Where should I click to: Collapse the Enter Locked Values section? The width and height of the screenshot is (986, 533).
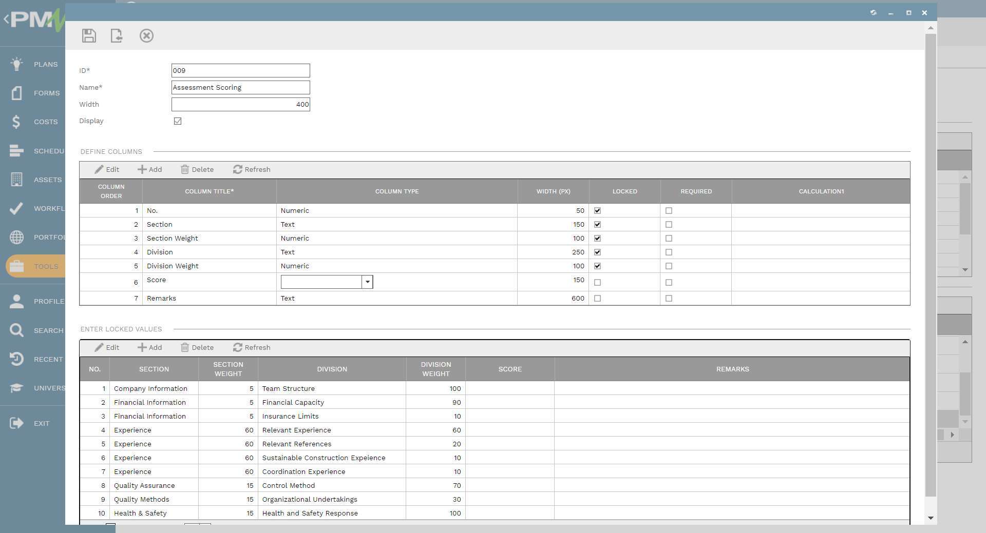click(x=121, y=329)
